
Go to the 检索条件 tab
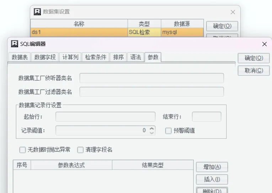coord(96,57)
